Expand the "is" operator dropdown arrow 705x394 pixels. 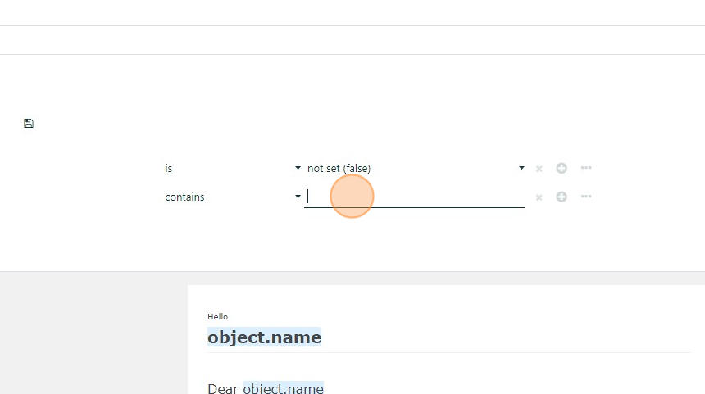(x=298, y=168)
